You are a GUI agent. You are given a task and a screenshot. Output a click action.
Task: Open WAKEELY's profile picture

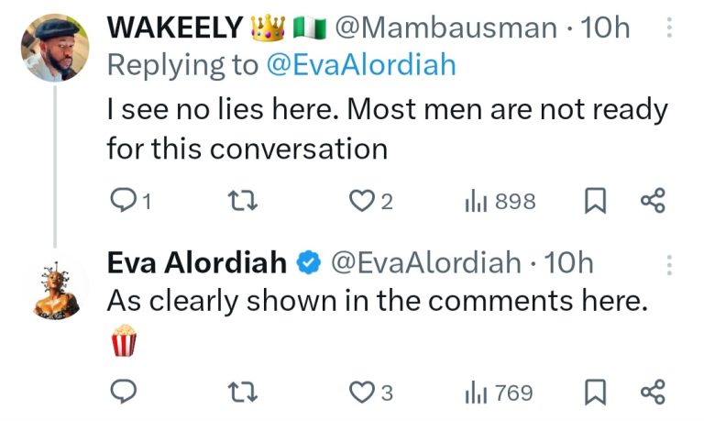tap(54, 48)
